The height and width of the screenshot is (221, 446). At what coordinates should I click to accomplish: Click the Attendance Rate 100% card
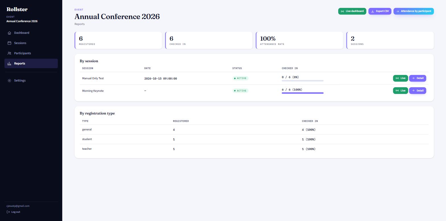click(x=300, y=40)
